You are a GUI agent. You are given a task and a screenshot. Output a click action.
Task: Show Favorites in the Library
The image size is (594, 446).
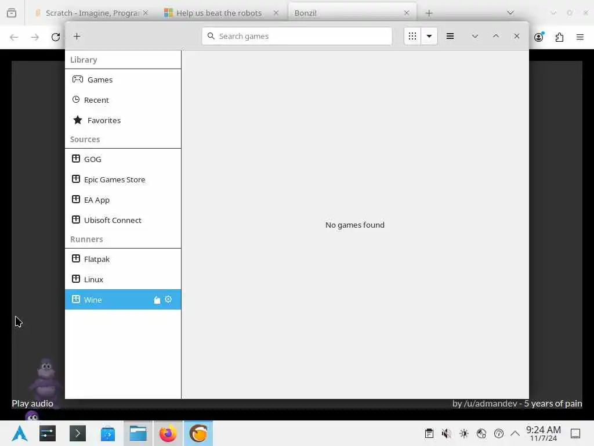123,120
